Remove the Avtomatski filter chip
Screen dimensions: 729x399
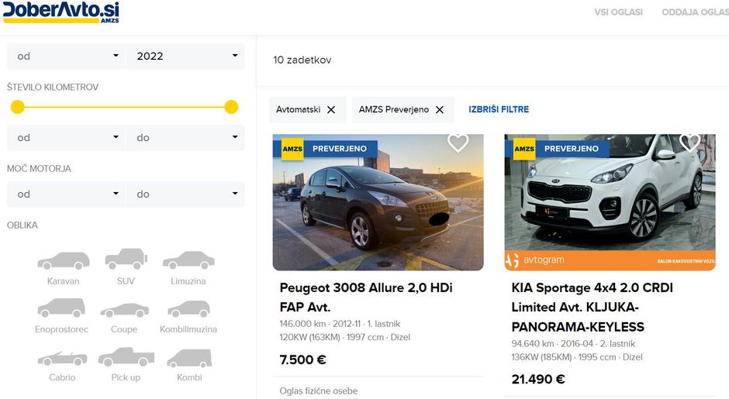[x=331, y=110]
